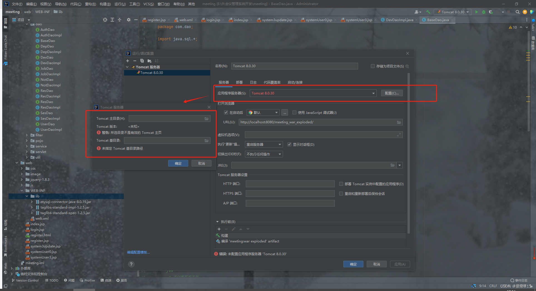Click the browser selection ellipsis button
This screenshot has width=536, height=291.
tap(285, 112)
